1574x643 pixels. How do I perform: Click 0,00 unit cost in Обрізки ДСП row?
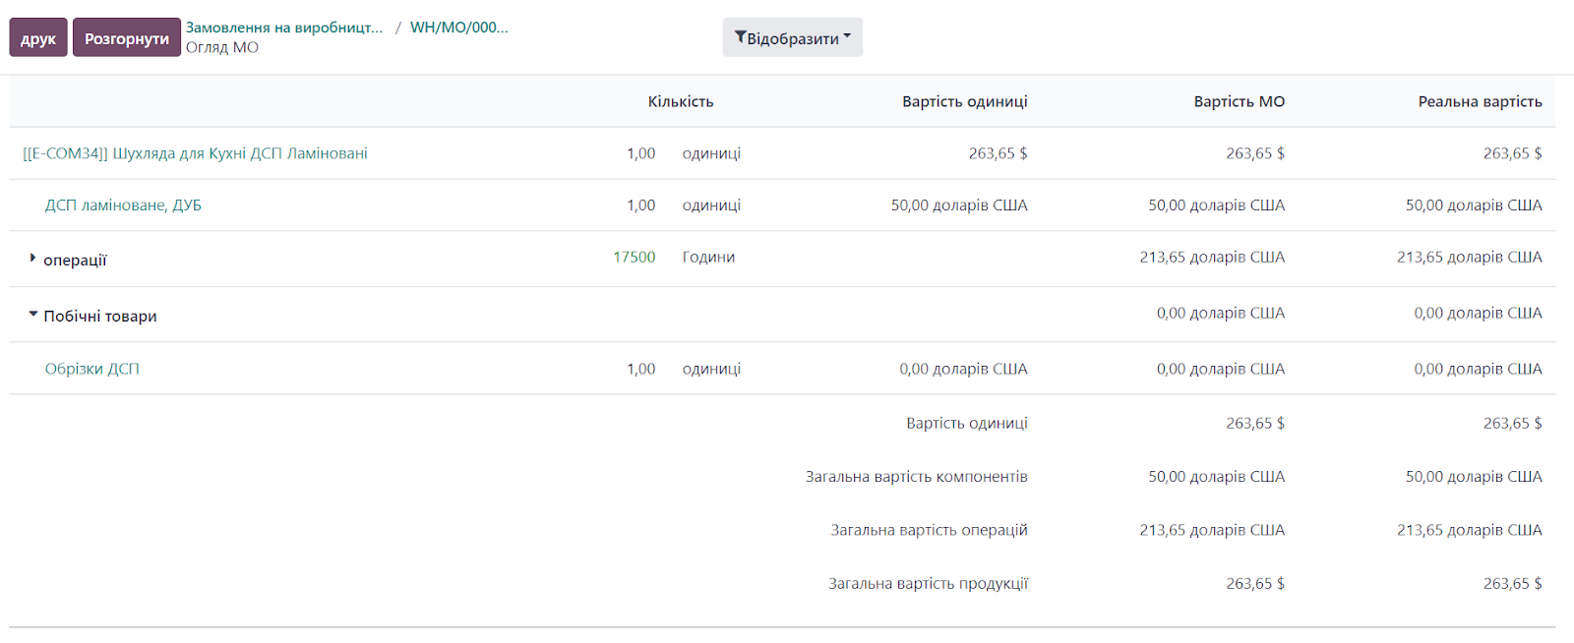(x=963, y=369)
